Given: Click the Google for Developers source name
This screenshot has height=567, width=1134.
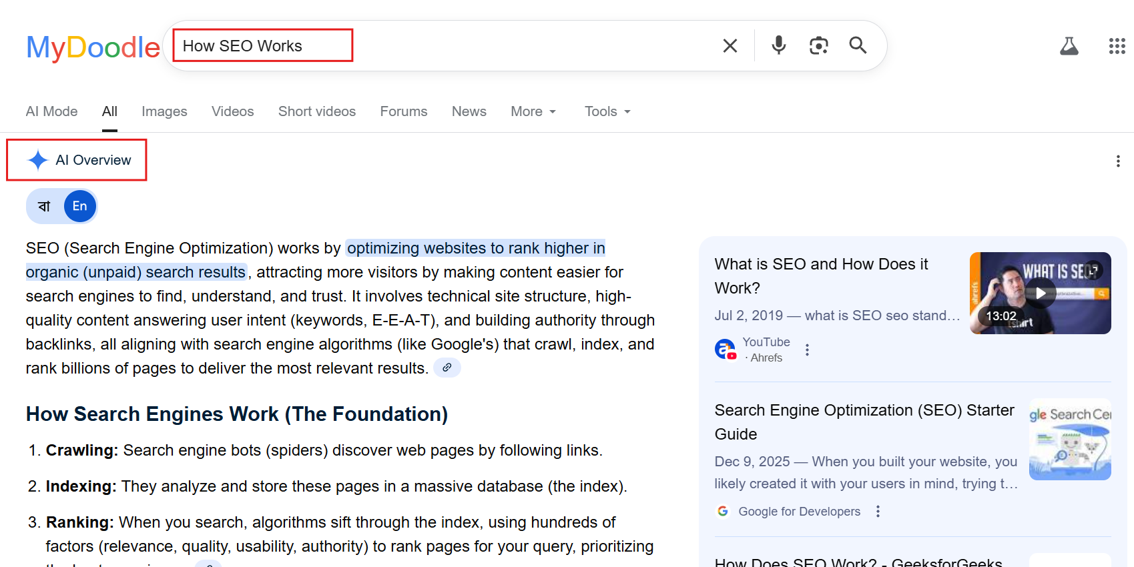Looking at the screenshot, I should tap(799, 512).
